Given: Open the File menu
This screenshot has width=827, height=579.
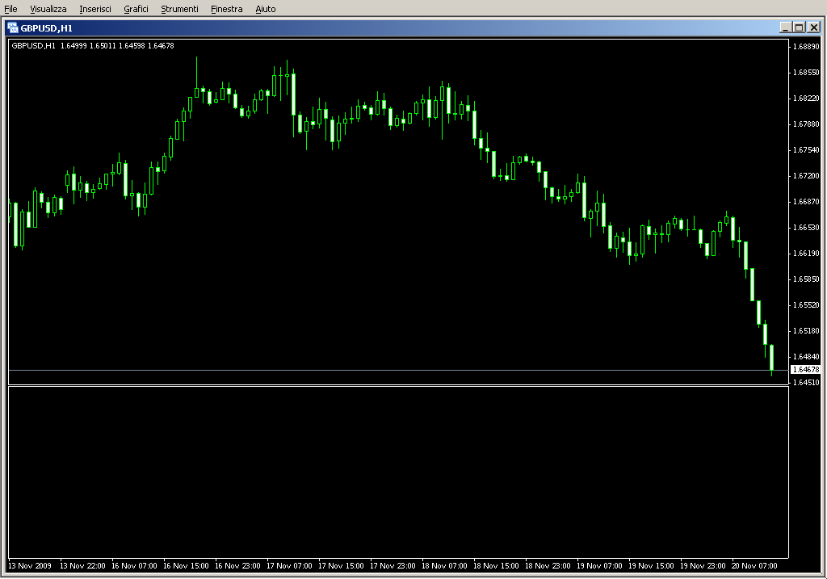Looking at the screenshot, I should [x=10, y=9].
